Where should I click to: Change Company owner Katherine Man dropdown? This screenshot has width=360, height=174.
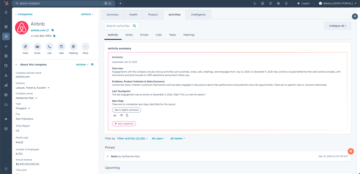click(26, 98)
